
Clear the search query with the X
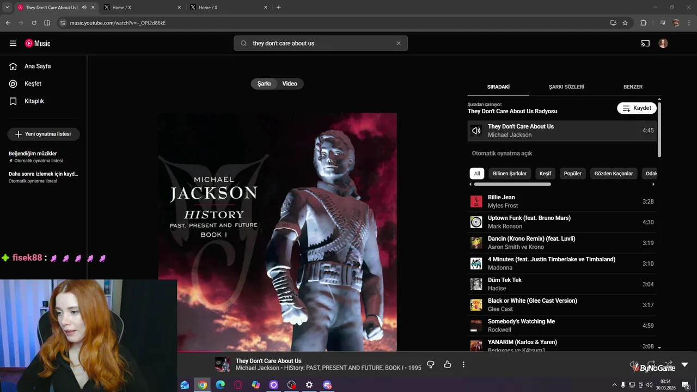(x=399, y=44)
